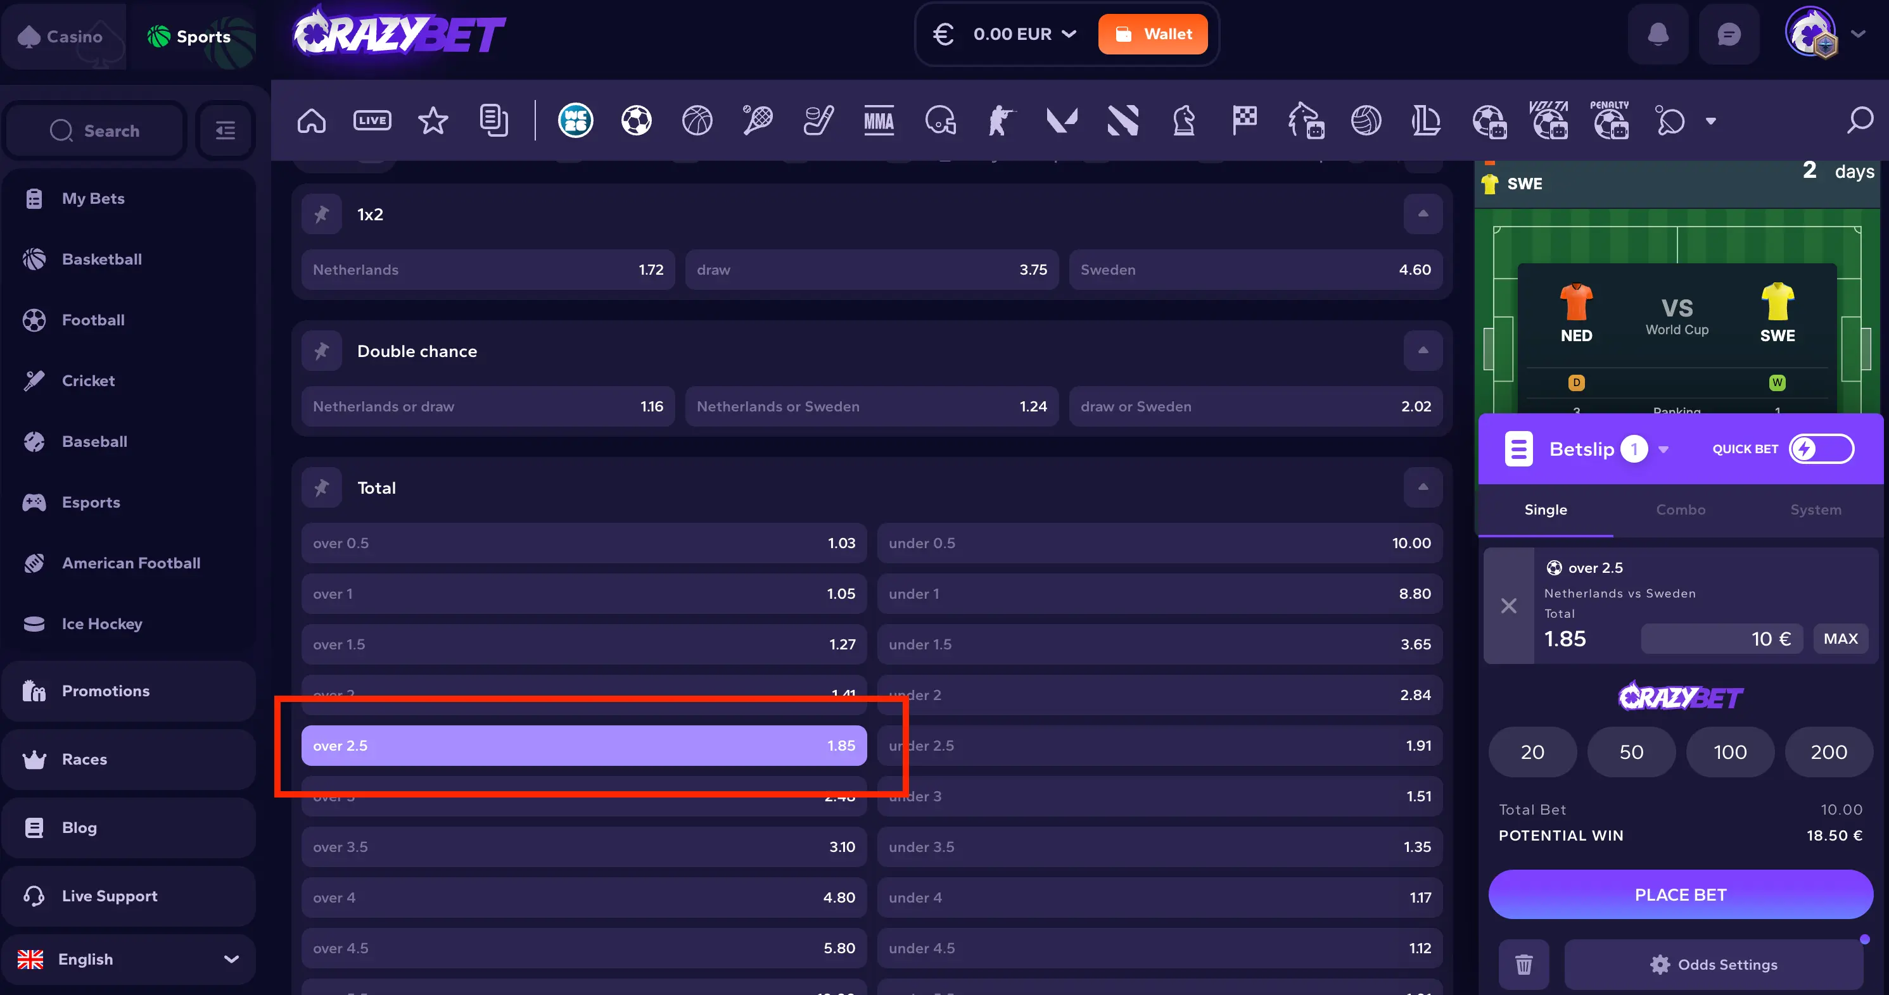Select the Valorant icon

pos(1062,120)
